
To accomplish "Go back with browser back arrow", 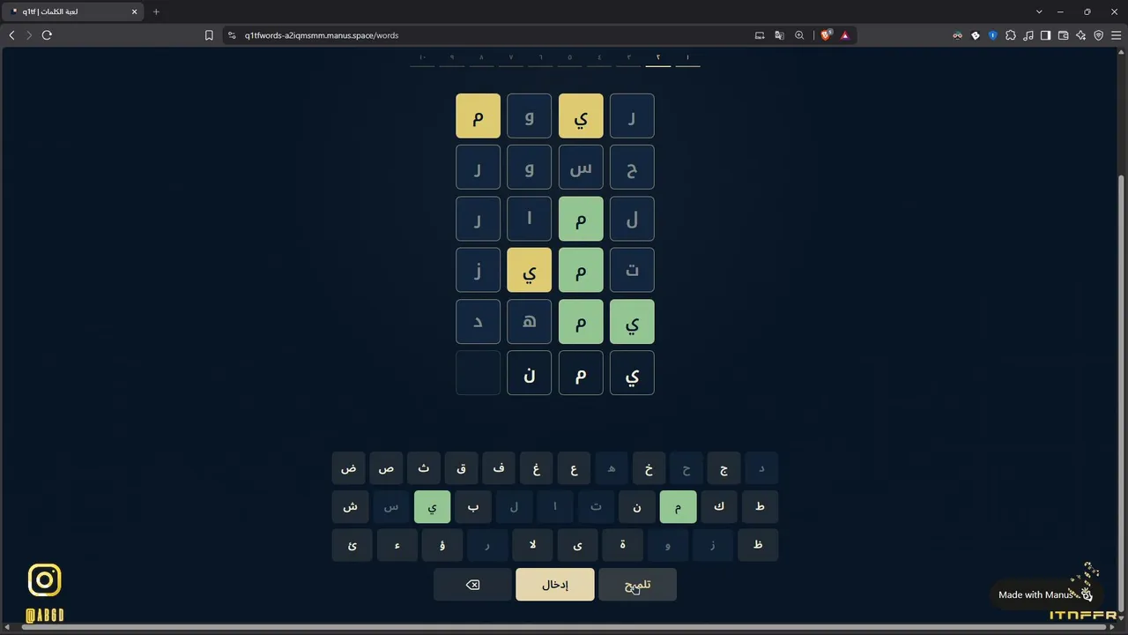I will 11,35.
